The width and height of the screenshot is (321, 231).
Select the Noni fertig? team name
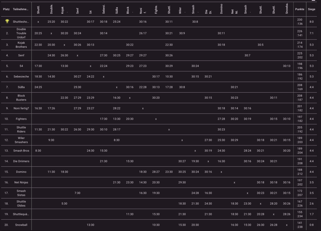tap(21, 108)
